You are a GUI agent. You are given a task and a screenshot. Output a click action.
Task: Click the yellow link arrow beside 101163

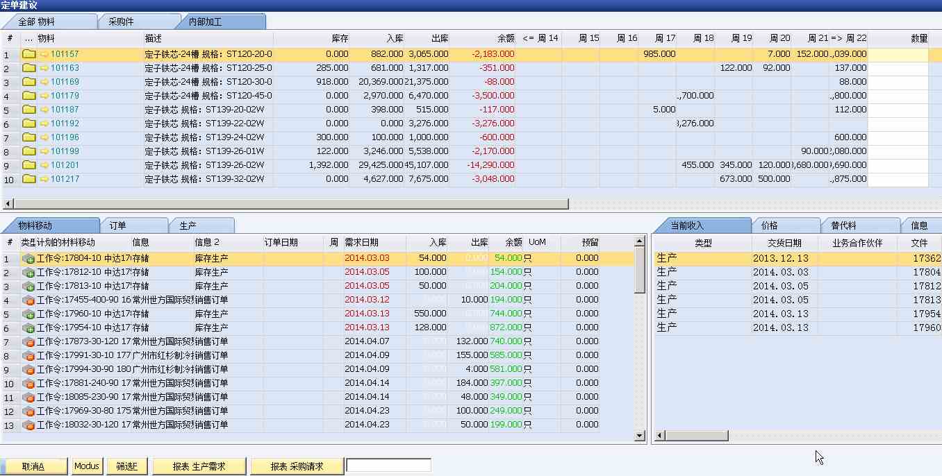coord(44,68)
